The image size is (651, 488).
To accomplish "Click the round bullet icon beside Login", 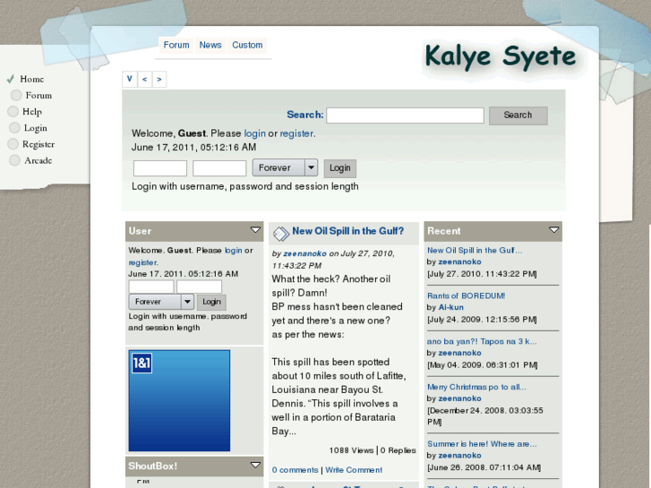I will point(14,127).
